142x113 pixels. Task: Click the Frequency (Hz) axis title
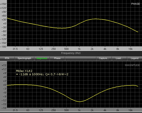click(x=71, y=53)
